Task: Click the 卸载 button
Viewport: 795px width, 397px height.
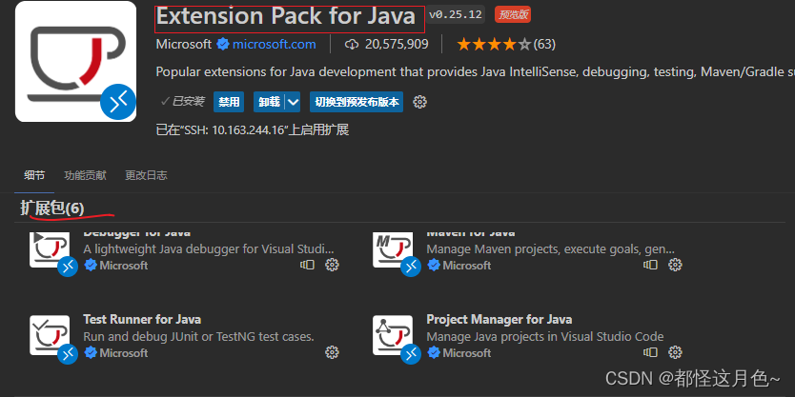Action: click(x=269, y=102)
